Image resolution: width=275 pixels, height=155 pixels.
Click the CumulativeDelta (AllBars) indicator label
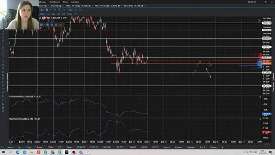pos(25,96)
